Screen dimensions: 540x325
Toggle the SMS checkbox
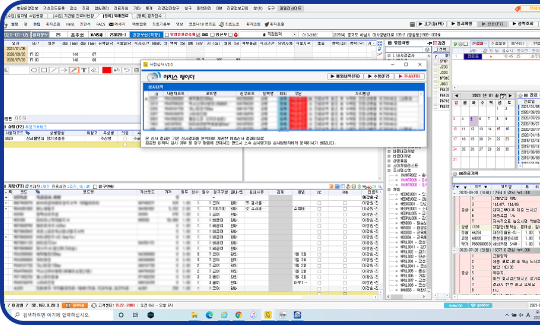tap(198, 35)
